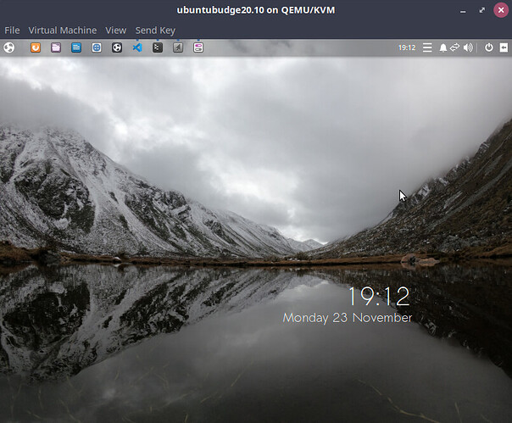Viewport: 512px width, 423px height.
Task: Open the purple file manager launcher
Action: click(x=56, y=47)
